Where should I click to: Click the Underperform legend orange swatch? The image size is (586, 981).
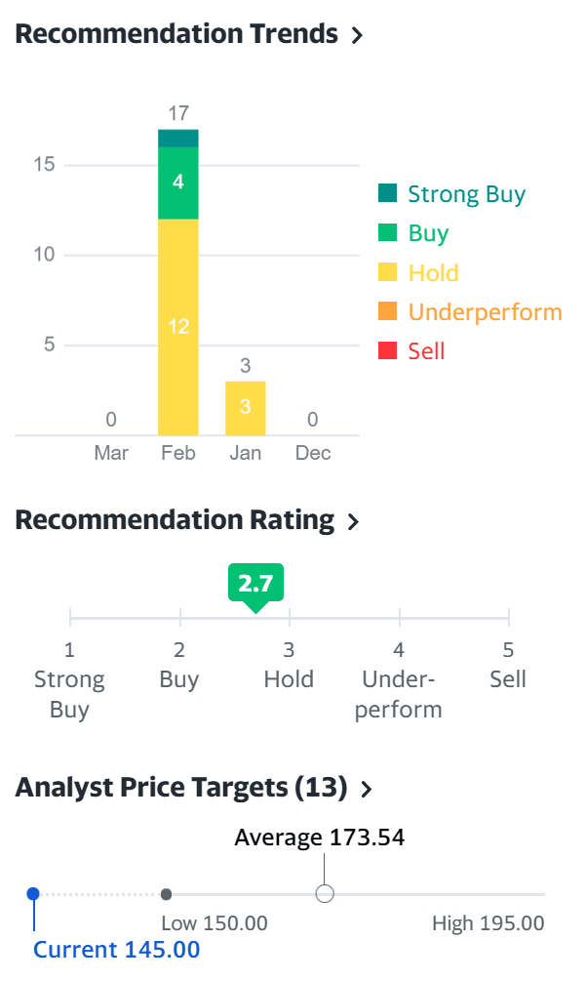[x=388, y=311]
